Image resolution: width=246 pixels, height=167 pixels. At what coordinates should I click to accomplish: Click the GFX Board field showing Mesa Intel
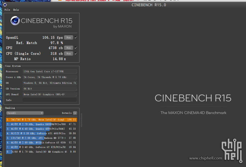coord(50,94)
